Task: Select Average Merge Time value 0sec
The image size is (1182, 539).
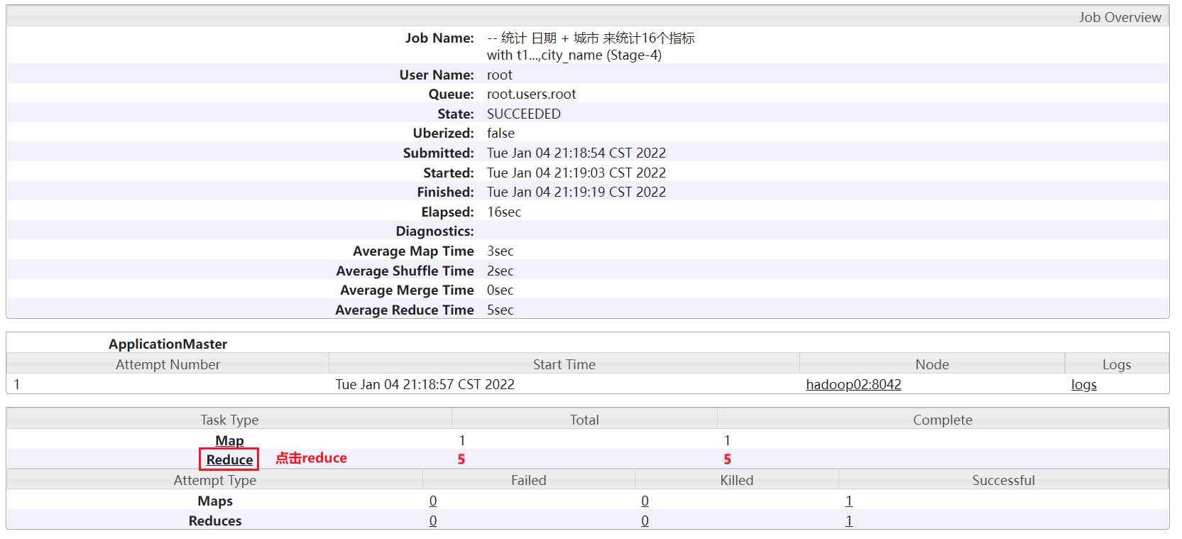Action: coord(500,290)
